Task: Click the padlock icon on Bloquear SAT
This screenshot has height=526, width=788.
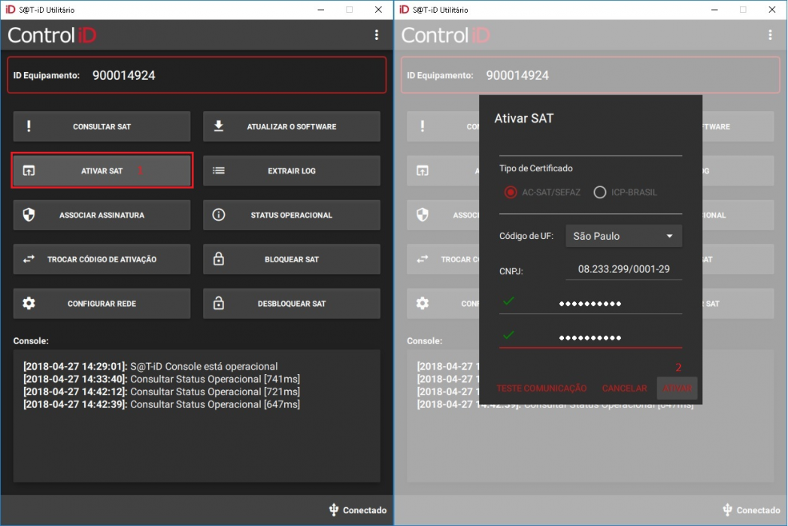Action: (x=219, y=258)
